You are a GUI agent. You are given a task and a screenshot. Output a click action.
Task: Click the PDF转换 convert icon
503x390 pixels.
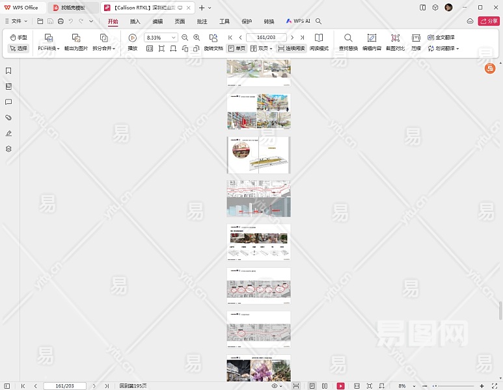click(48, 38)
